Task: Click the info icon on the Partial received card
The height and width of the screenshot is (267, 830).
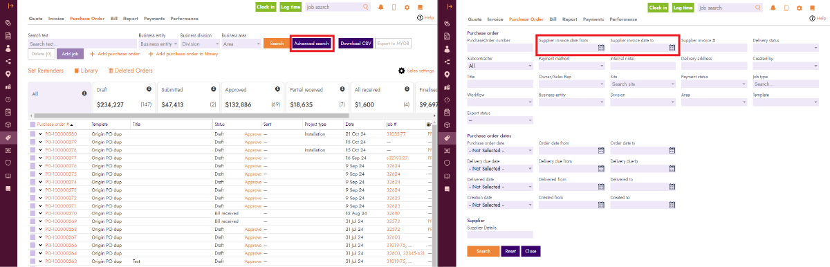Action: tap(342, 89)
